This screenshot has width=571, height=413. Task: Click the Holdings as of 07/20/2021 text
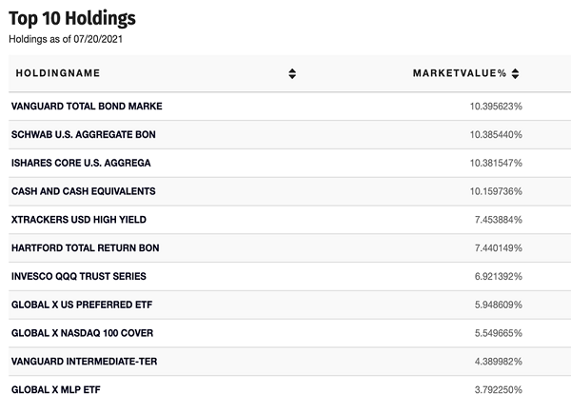66,39
